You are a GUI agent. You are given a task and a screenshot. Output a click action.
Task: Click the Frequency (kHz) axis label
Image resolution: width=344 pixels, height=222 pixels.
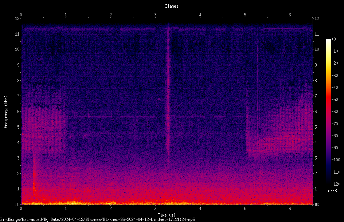[x=6, y=112]
